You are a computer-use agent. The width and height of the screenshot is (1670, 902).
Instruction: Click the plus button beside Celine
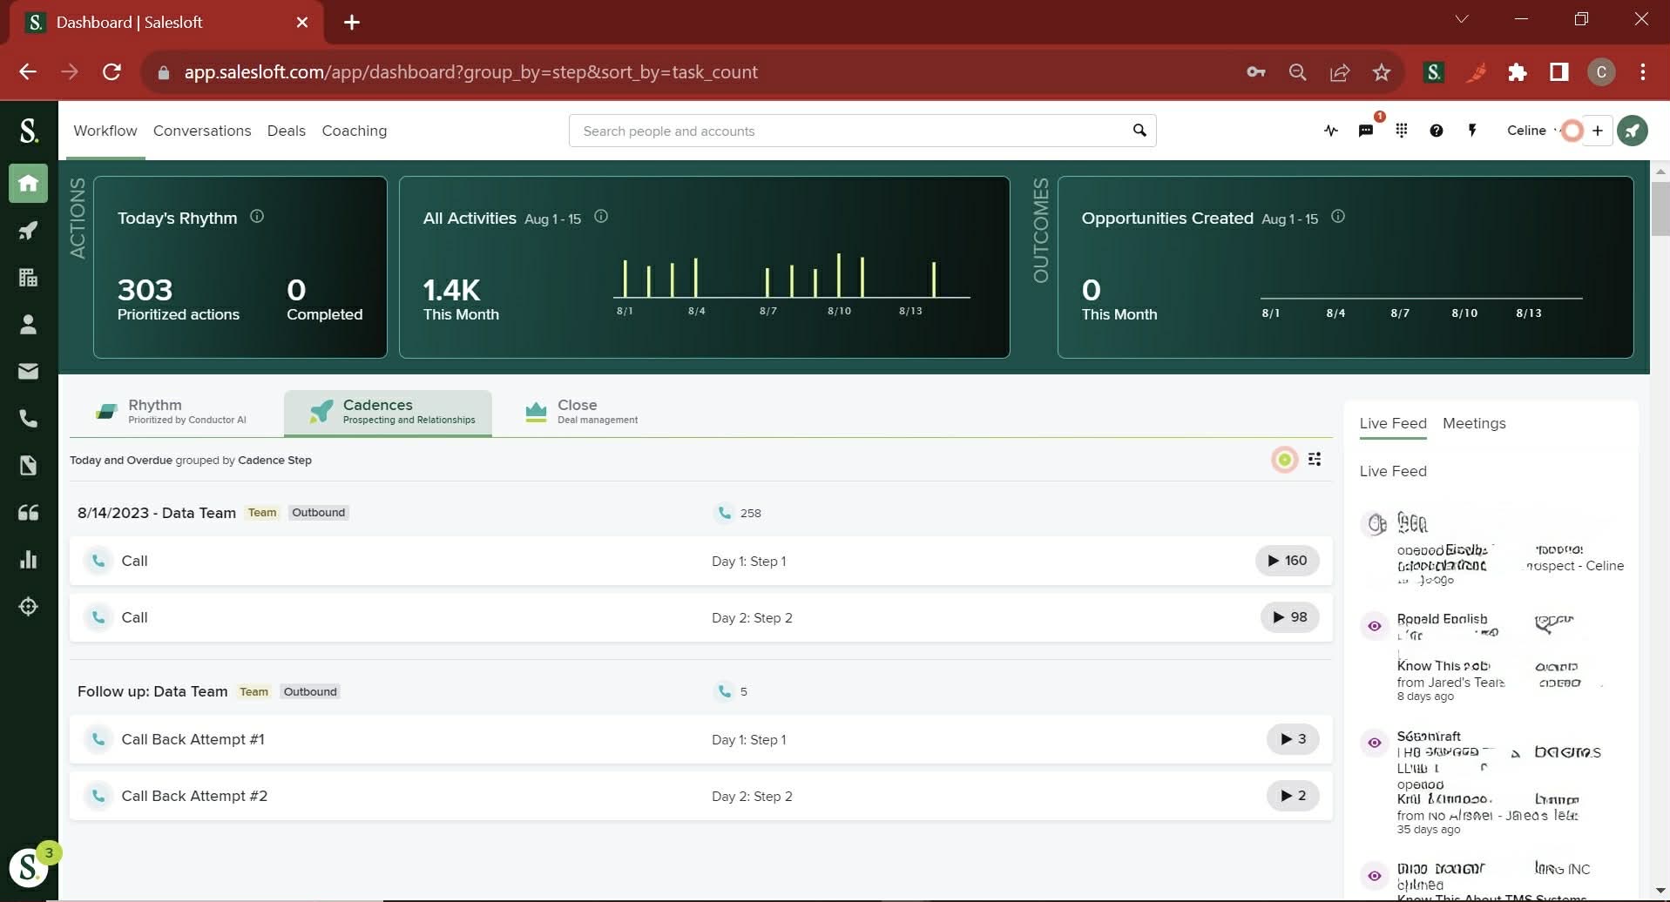click(1598, 131)
